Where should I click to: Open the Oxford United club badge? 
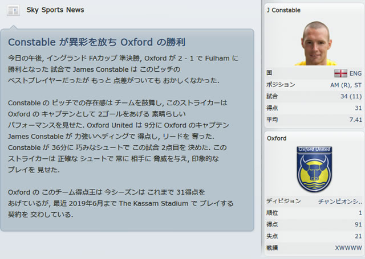[314, 169]
